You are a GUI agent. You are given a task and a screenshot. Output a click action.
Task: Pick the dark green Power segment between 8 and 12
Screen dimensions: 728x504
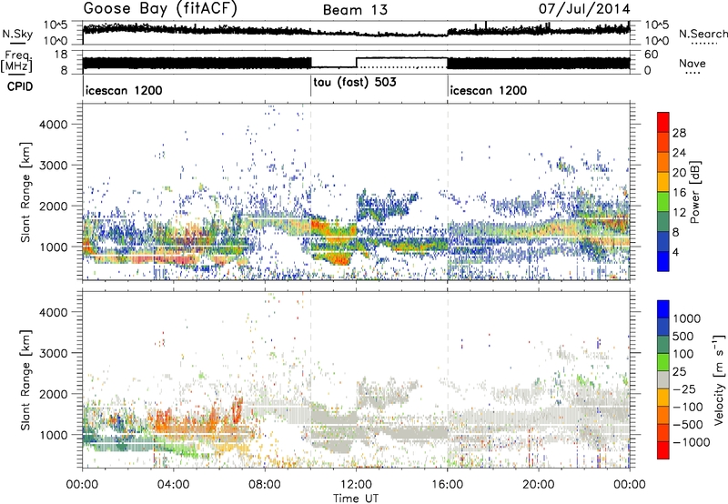click(663, 222)
